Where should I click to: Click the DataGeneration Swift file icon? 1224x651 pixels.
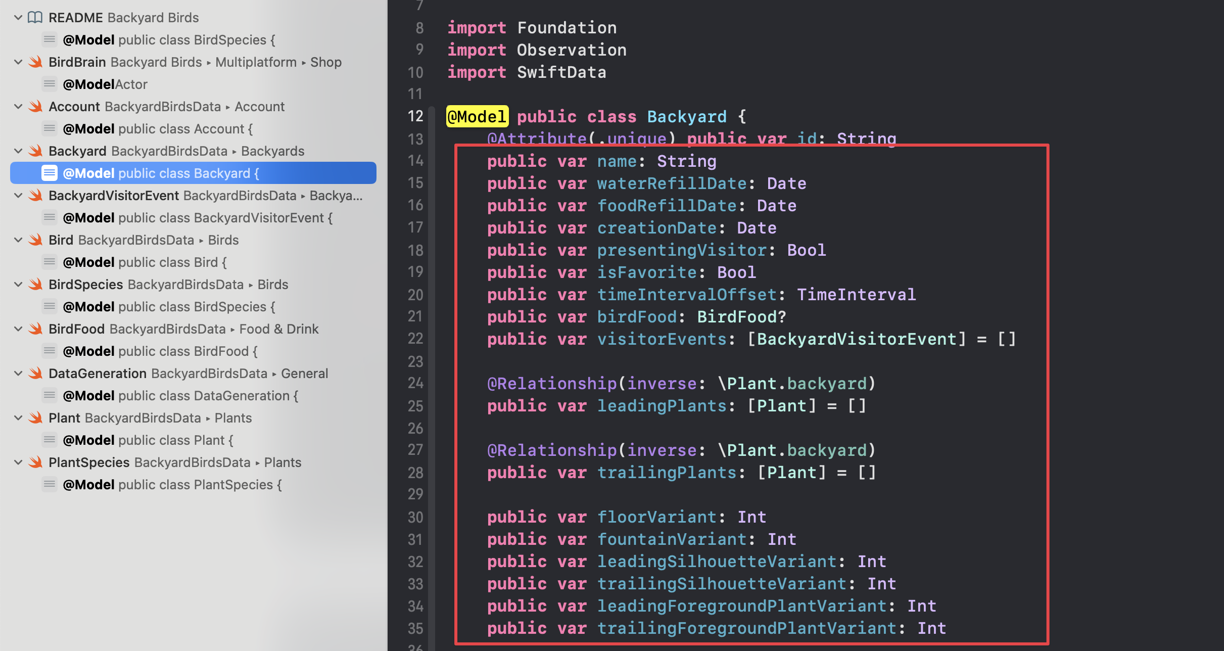35,374
